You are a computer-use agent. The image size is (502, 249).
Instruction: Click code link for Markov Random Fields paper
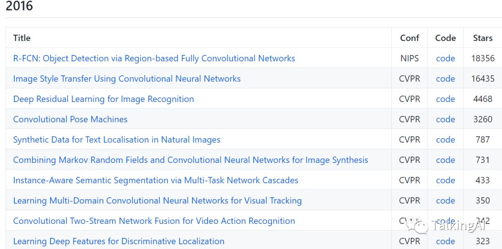pos(445,160)
